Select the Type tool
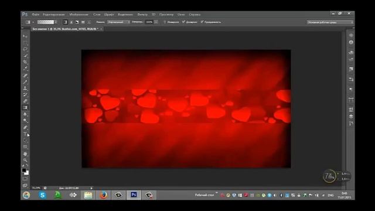The image size is (375, 211). 25,134
